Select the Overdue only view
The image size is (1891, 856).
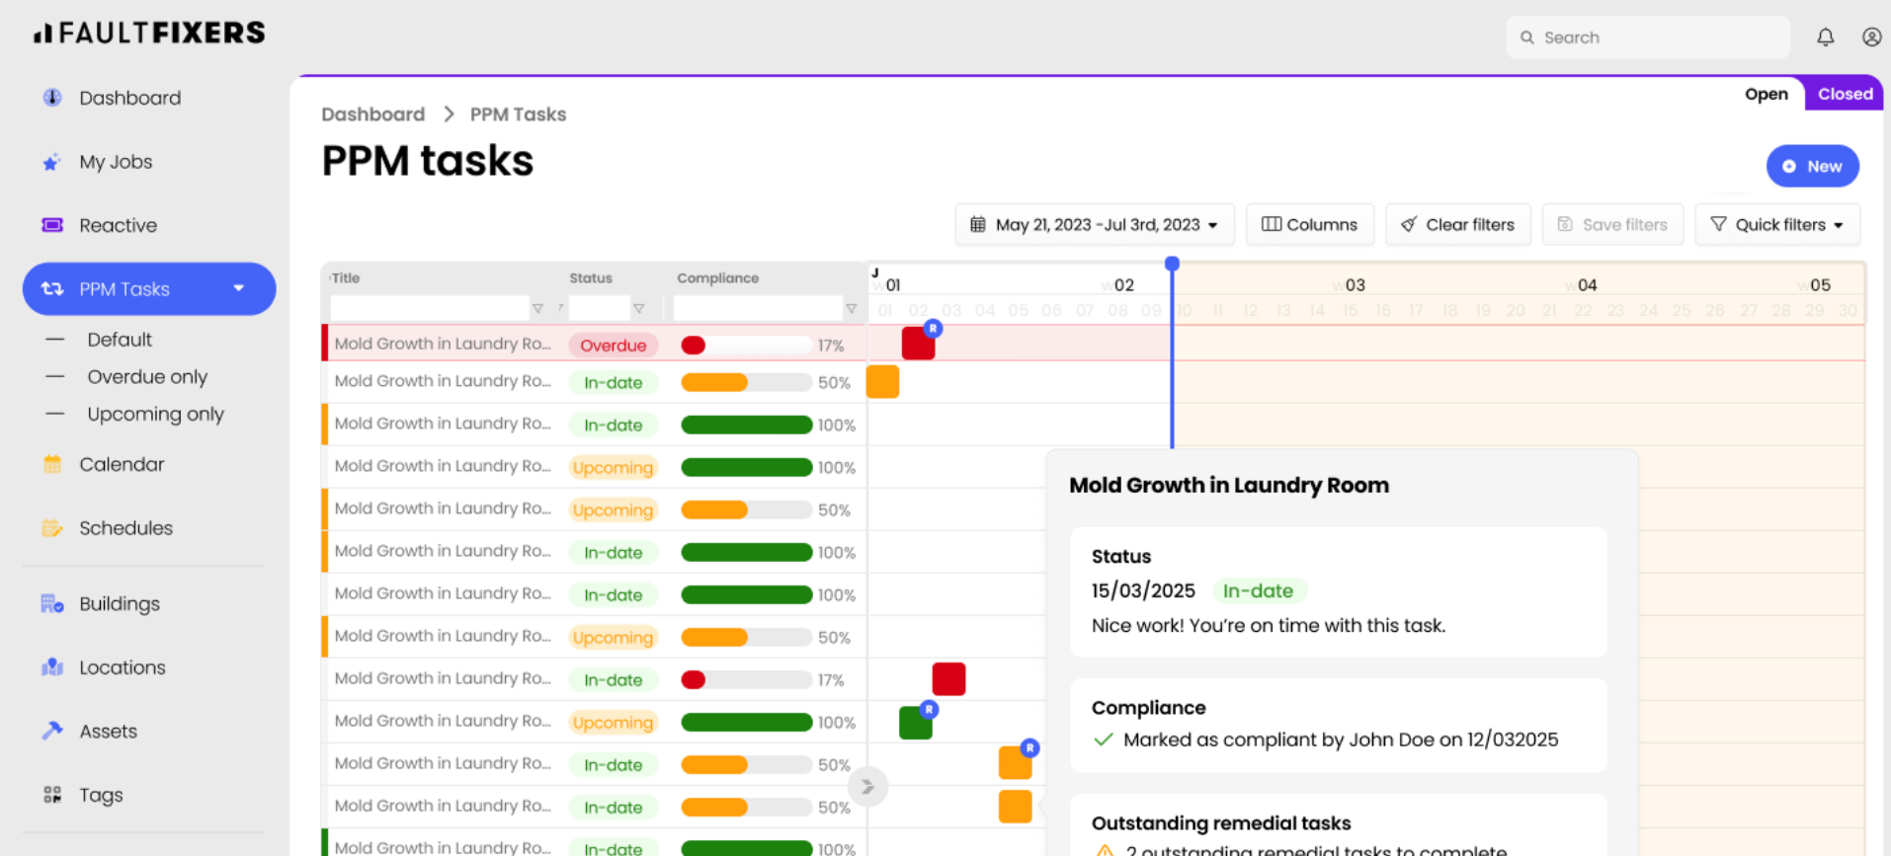147,377
